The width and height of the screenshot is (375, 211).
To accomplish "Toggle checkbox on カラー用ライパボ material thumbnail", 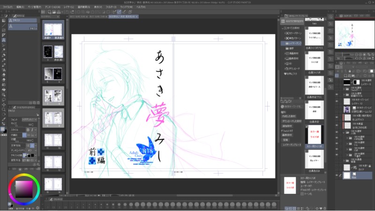I will click(x=307, y=127).
